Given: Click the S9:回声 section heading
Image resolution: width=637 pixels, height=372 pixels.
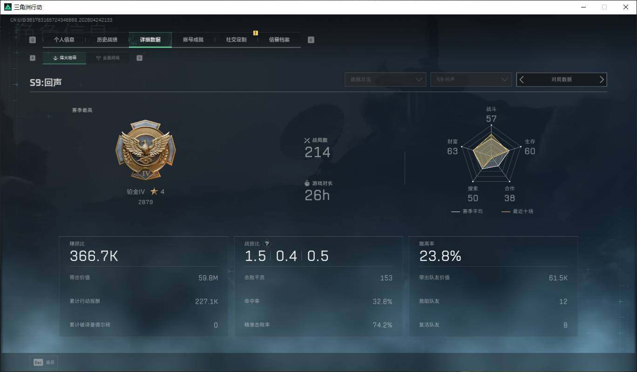Looking at the screenshot, I should click(46, 82).
